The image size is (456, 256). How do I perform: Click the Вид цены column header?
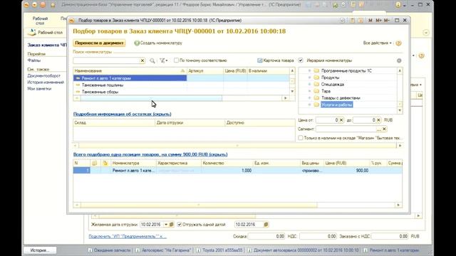coord(312,163)
